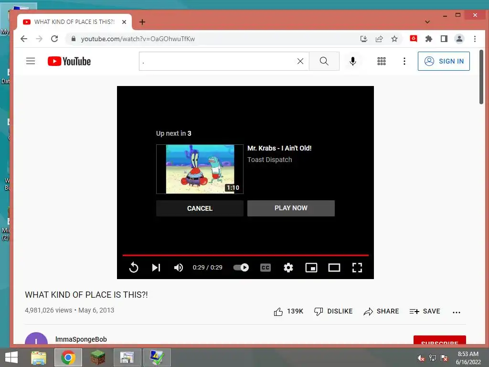This screenshot has width=489, height=367.
Task: Close the YouTube browser tab
Action: [124, 22]
